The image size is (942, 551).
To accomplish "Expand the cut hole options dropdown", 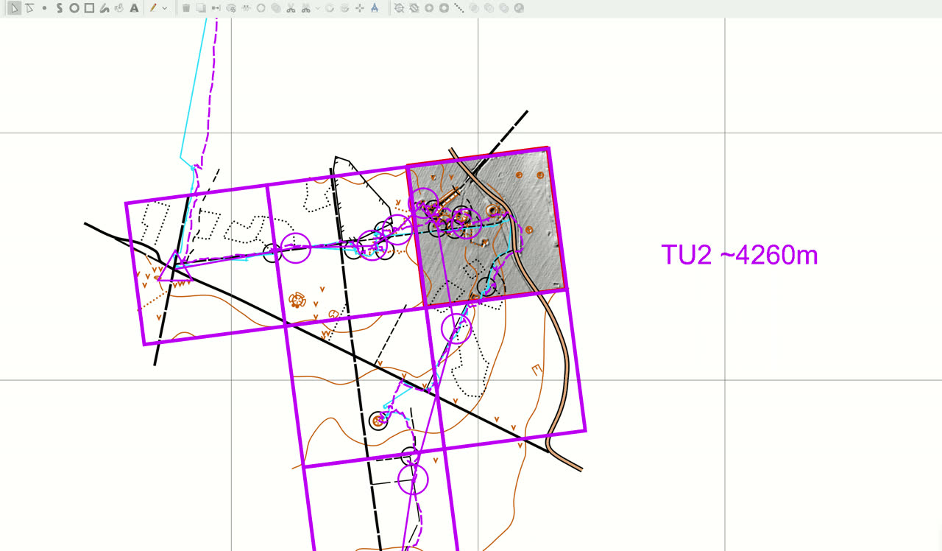I will click(x=318, y=8).
